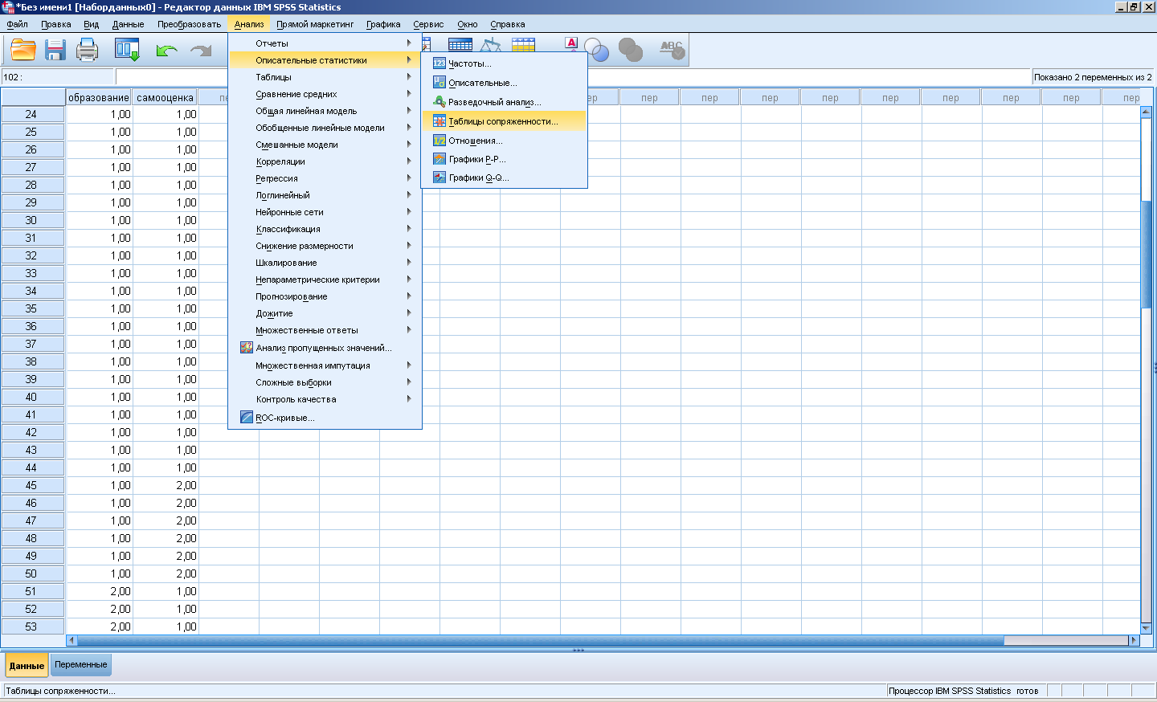Click the Use variable sets blue circles icon
Viewport: 1157px width, 702px height.
pos(597,51)
